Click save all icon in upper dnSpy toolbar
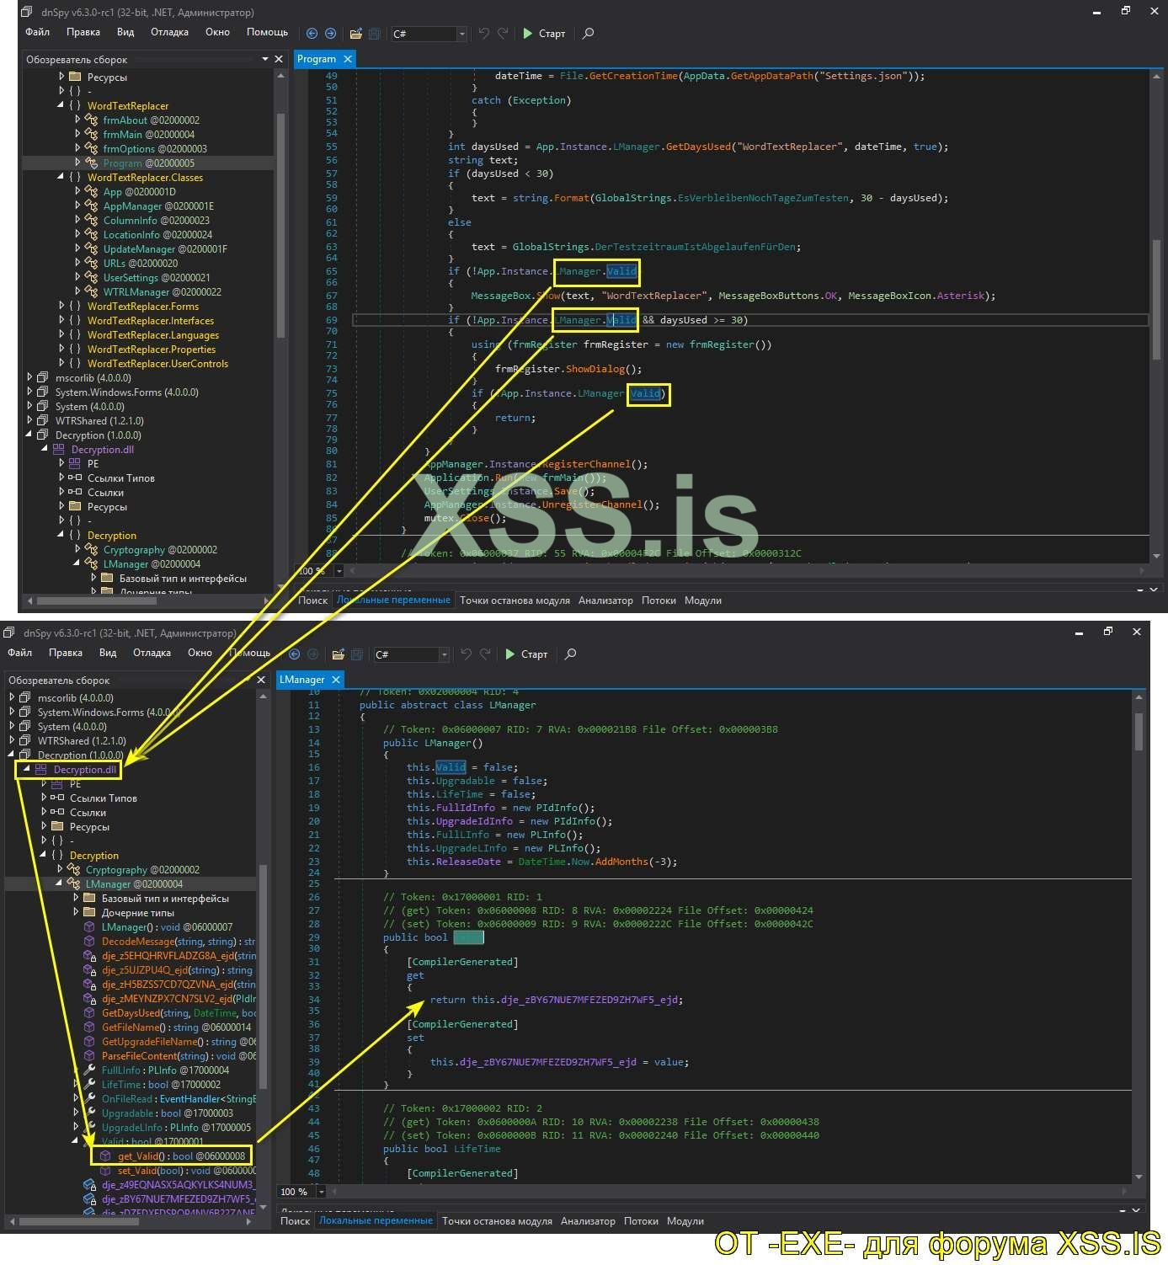This screenshot has width=1168, height=1265. [x=375, y=34]
